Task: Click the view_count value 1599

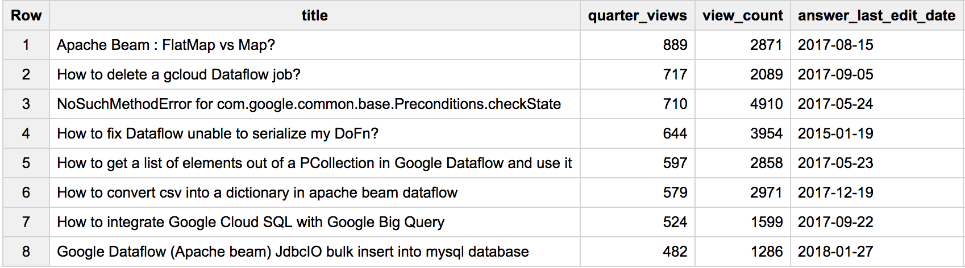Action: click(x=766, y=222)
